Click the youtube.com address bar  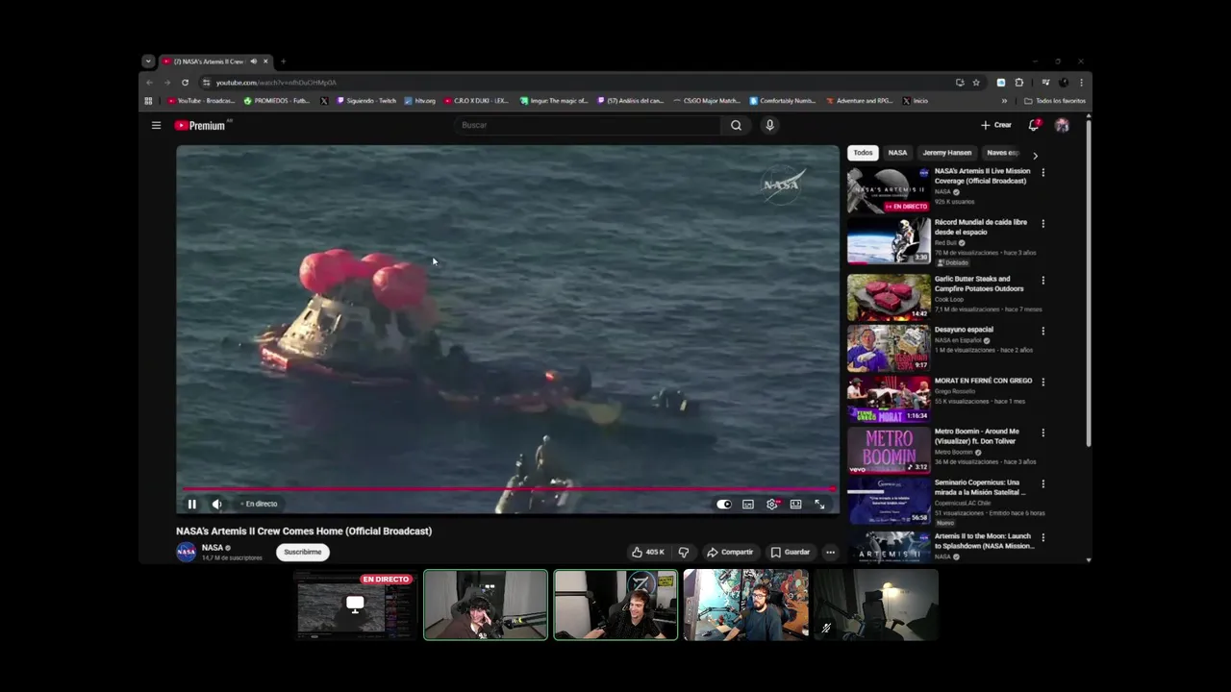[577, 83]
